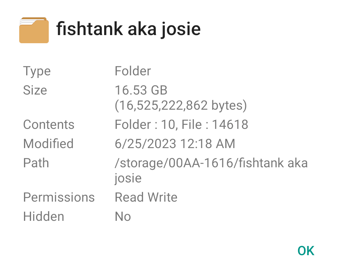This screenshot has width=345, height=274.
Task: Click the Permissions label
Action: [x=59, y=197]
